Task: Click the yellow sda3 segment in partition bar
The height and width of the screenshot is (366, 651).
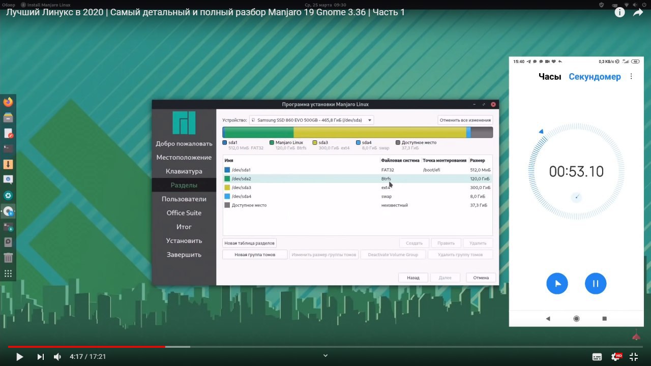Action: coord(380,132)
